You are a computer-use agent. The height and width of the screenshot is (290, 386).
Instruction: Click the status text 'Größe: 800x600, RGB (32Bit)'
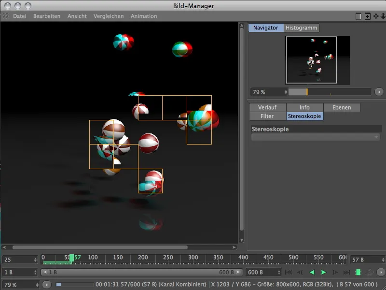tap(294, 285)
